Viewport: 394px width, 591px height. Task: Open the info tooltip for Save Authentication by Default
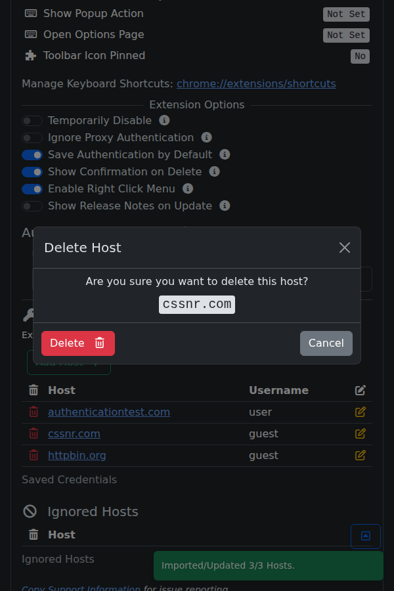pos(224,155)
